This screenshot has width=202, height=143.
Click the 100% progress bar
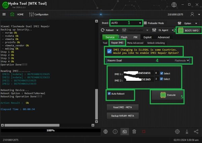[x=50, y=131]
